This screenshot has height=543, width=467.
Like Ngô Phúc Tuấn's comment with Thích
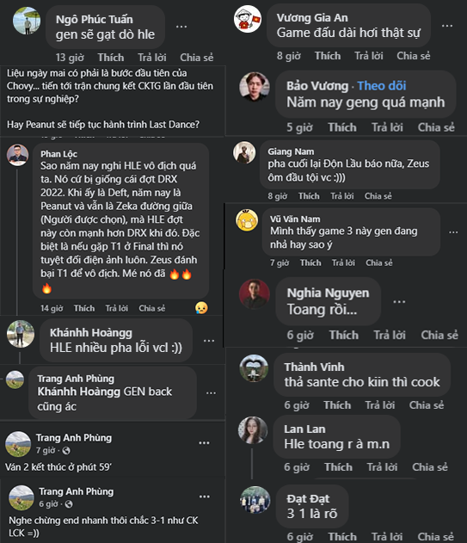[111, 58]
